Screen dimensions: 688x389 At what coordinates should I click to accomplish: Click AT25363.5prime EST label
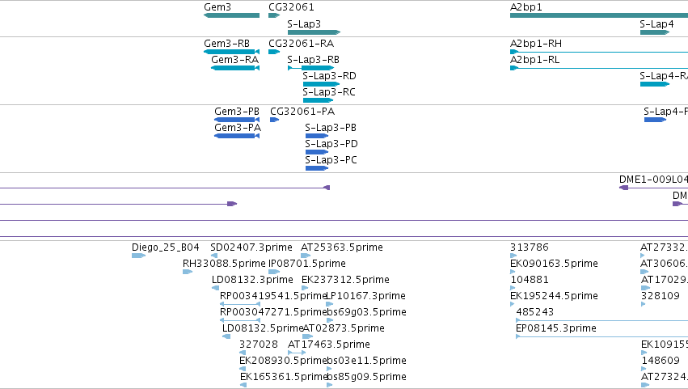click(342, 247)
